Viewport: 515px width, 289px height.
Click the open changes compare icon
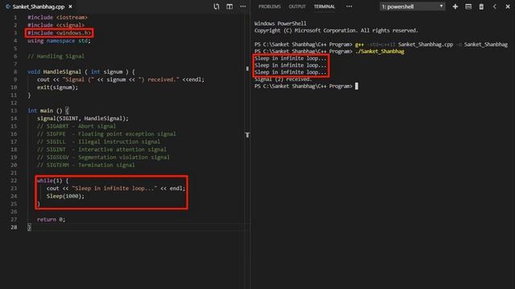pos(216,6)
